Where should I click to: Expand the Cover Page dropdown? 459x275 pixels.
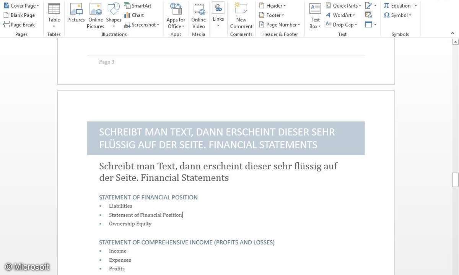pyautogui.click(x=21, y=6)
